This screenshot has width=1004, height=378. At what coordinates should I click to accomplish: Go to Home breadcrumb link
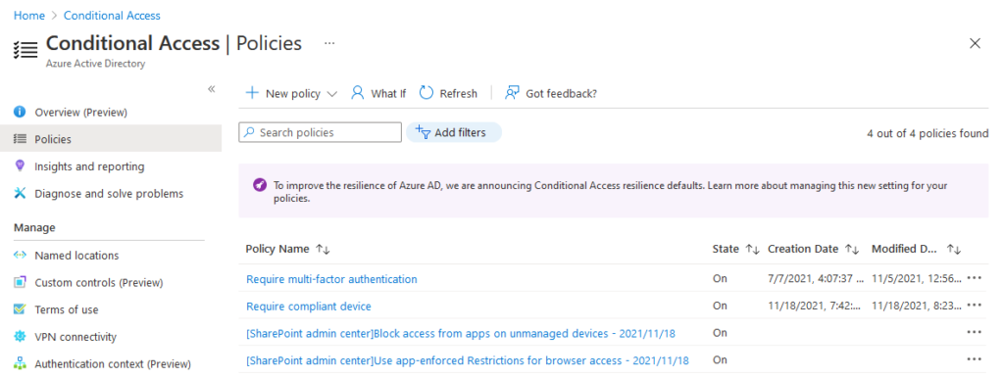29,16
